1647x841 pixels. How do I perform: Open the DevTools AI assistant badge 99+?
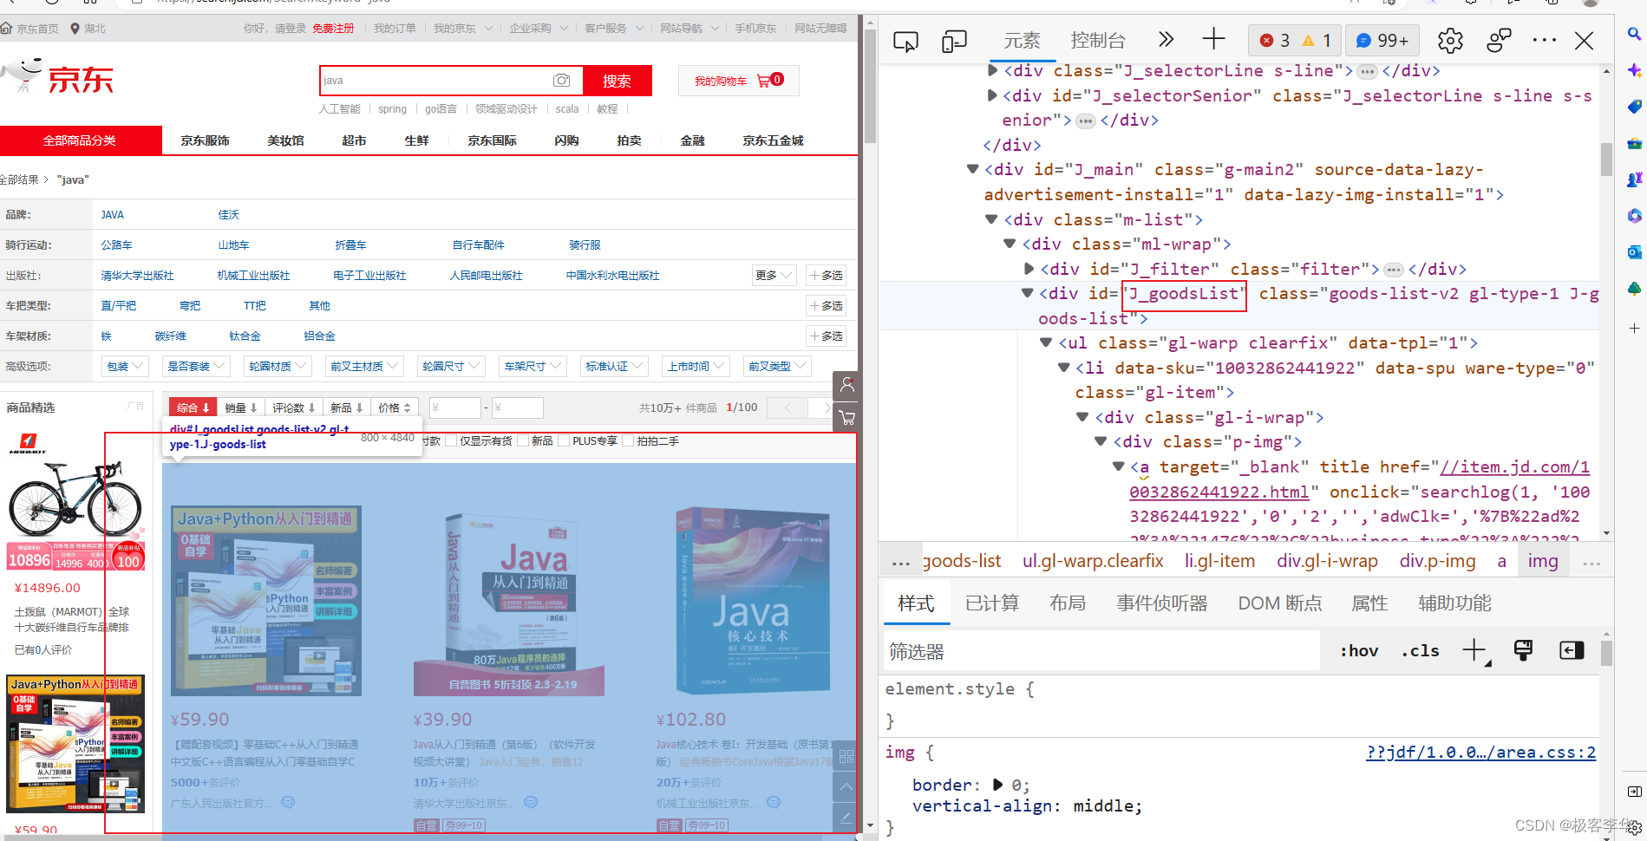(x=1382, y=40)
